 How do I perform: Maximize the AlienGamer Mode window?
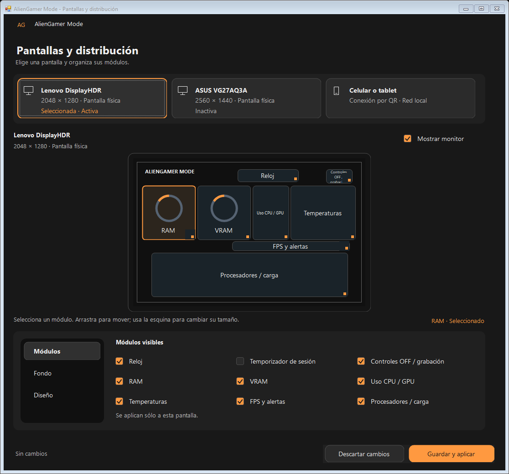[x=482, y=9]
